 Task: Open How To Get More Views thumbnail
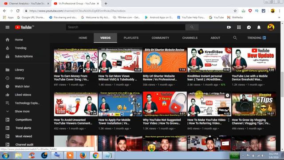[120, 60]
